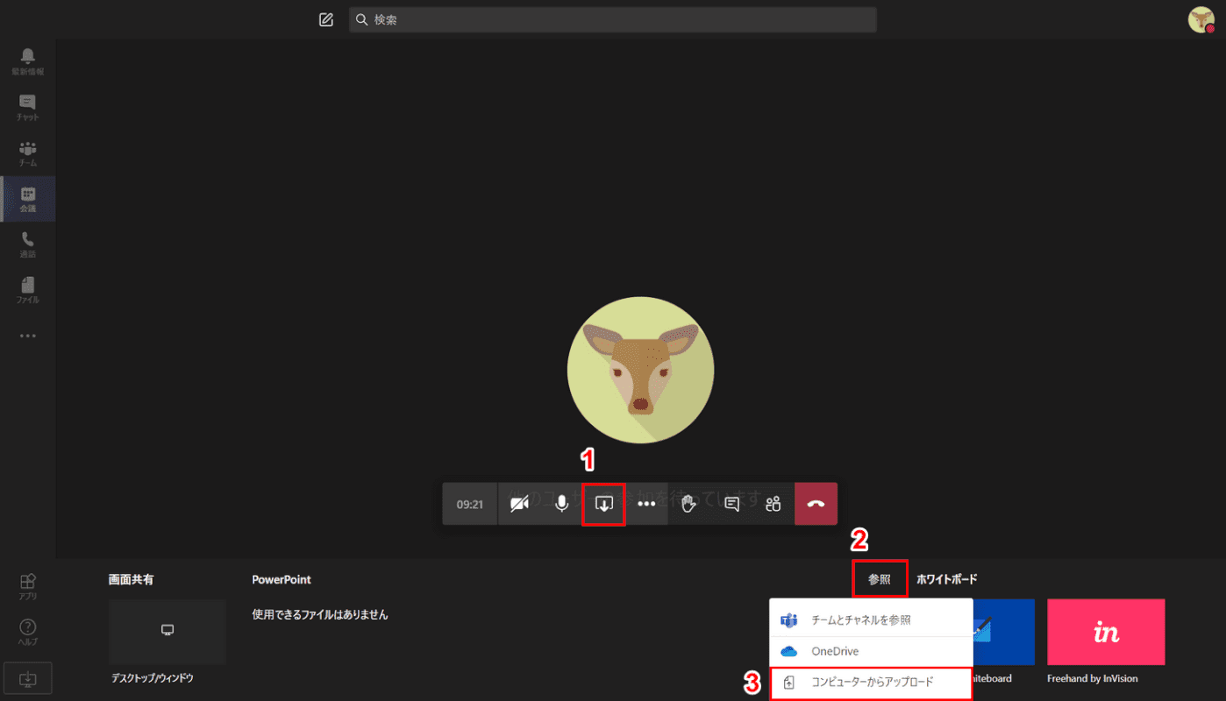Choose OneDrive from browse menu
Image resolution: width=1226 pixels, height=701 pixels.
click(871, 651)
